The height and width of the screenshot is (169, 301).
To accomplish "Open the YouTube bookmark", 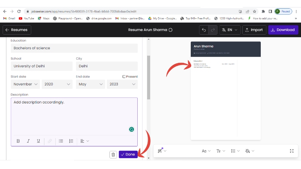I will point(26,18).
